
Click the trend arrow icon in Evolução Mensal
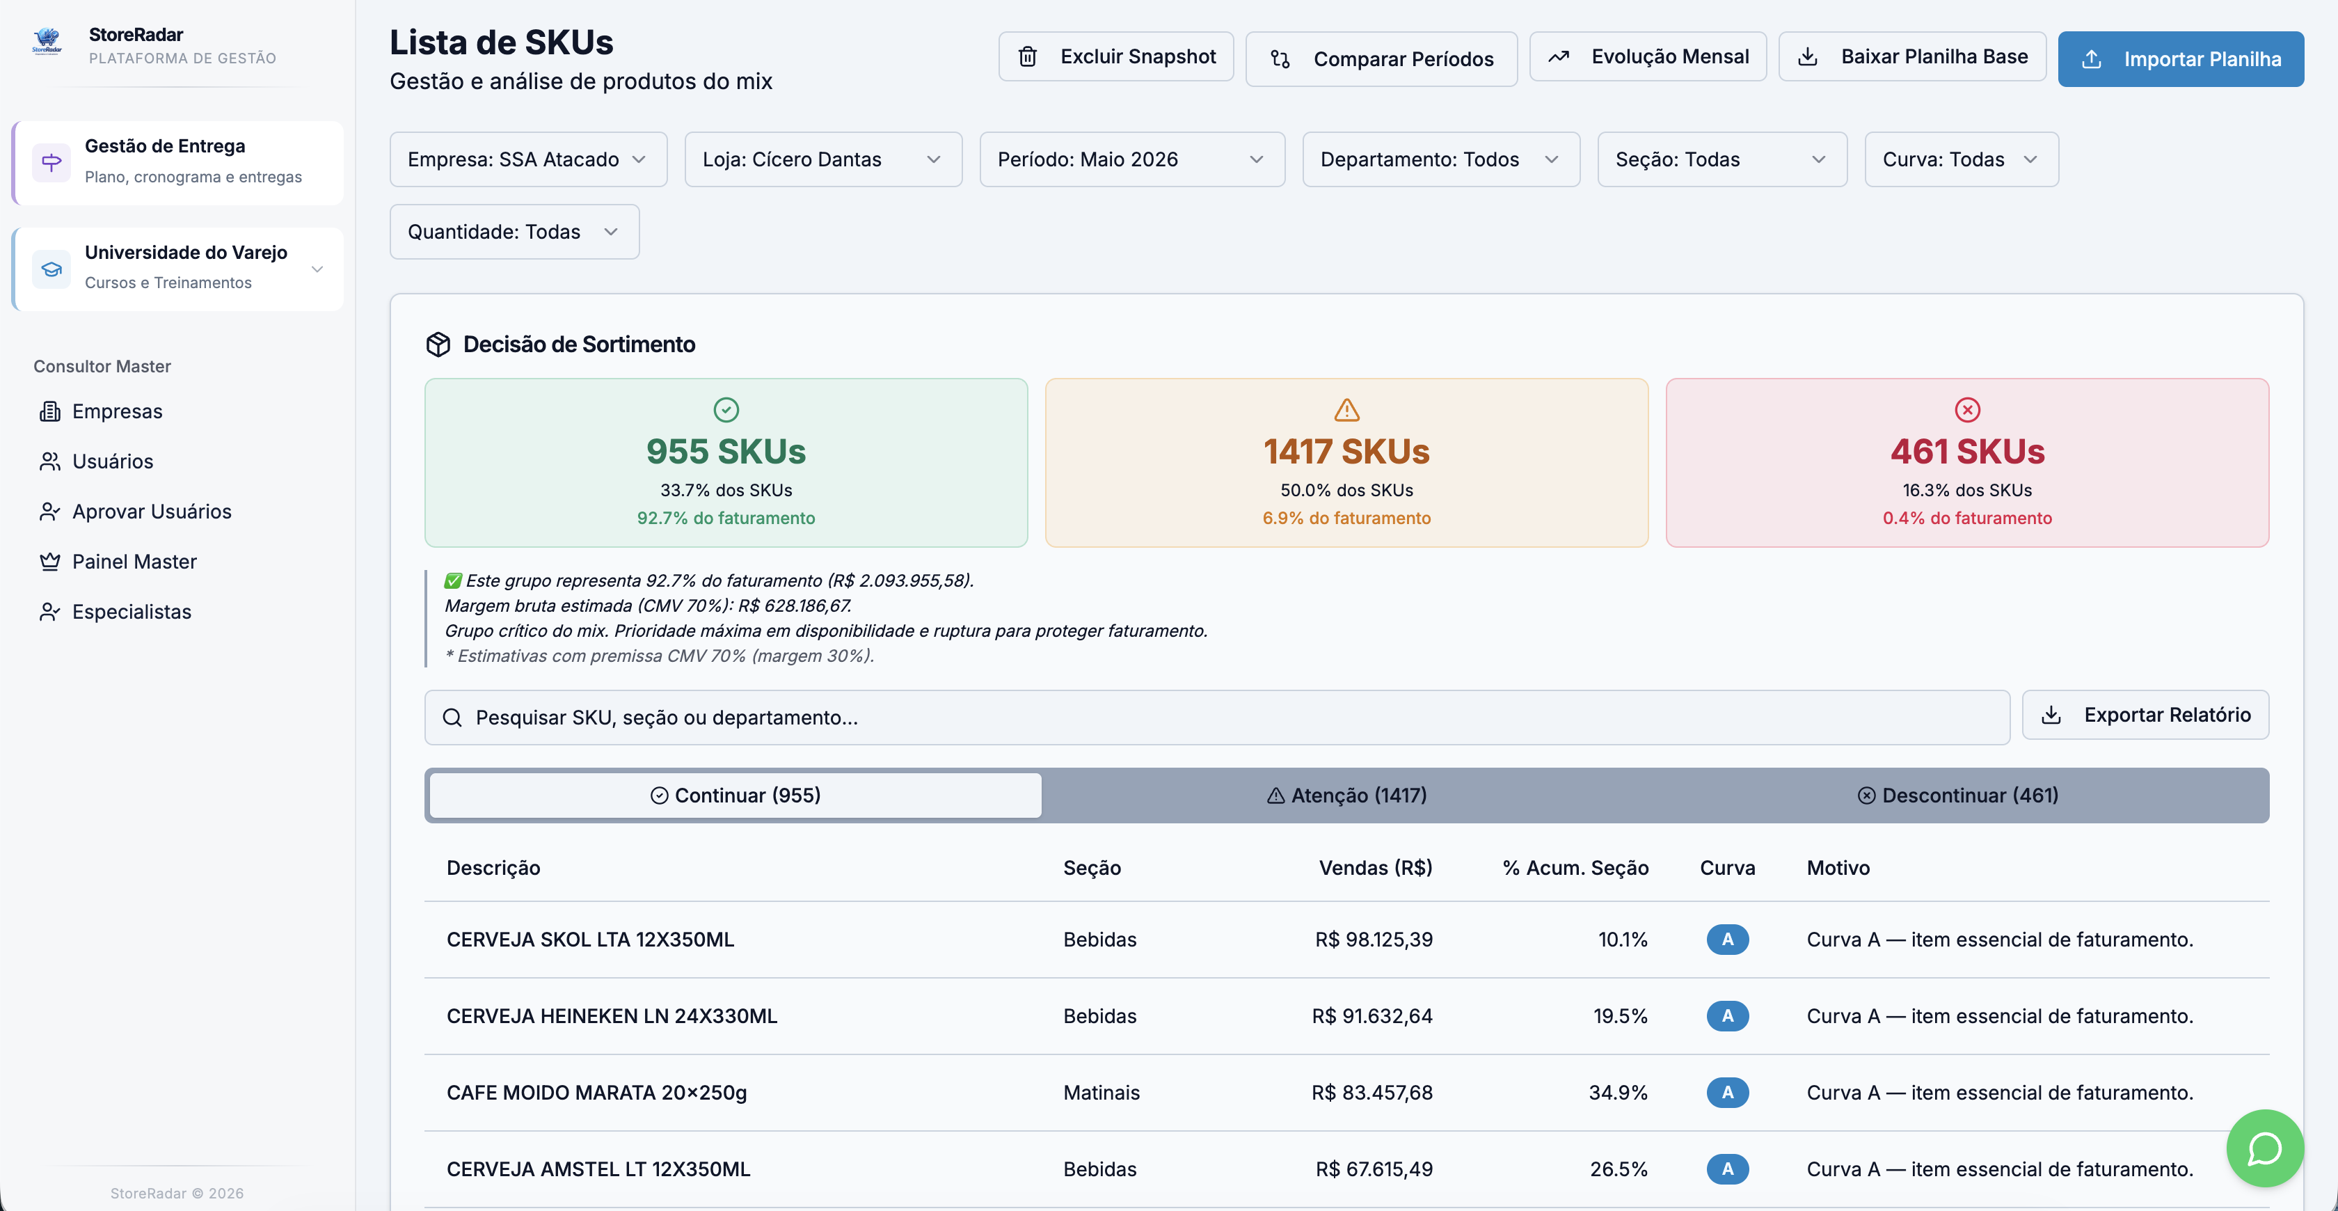pyautogui.click(x=1559, y=56)
